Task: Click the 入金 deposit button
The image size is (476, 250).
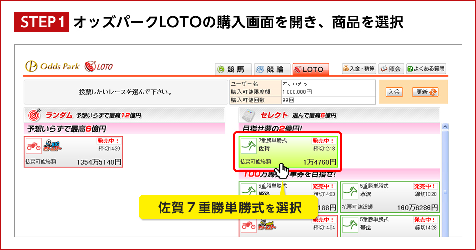Action: [x=394, y=92]
